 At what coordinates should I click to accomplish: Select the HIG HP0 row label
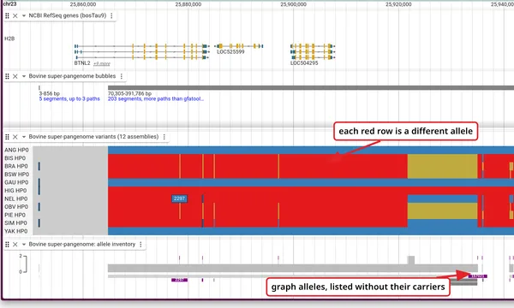click(x=15, y=191)
